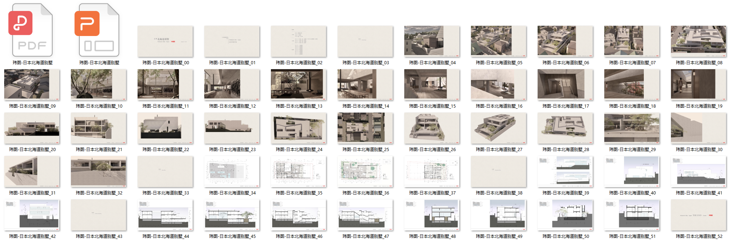The width and height of the screenshot is (732, 246).
Task: Select aerial rendering thumbnail ending _08
Action: coord(698,41)
